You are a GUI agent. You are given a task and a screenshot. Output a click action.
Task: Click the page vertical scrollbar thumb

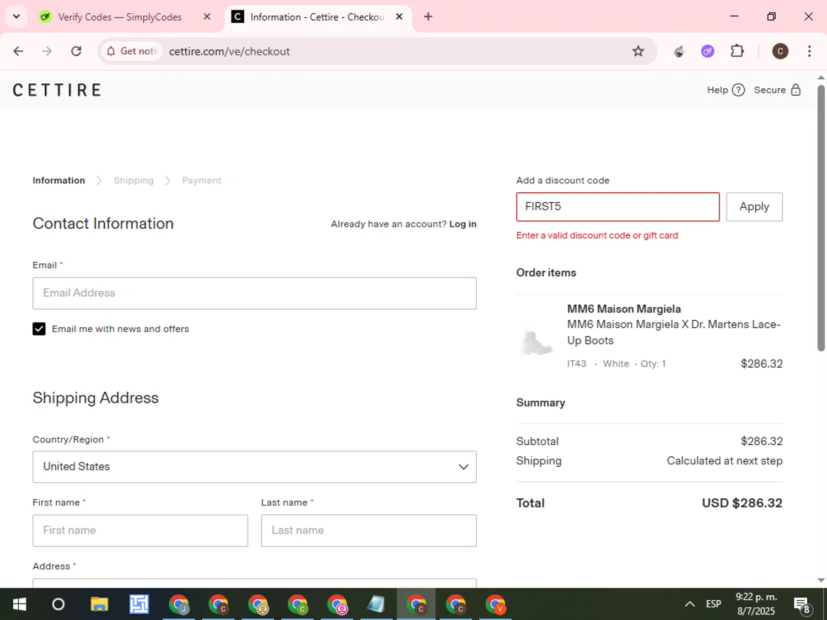pyautogui.click(x=821, y=218)
